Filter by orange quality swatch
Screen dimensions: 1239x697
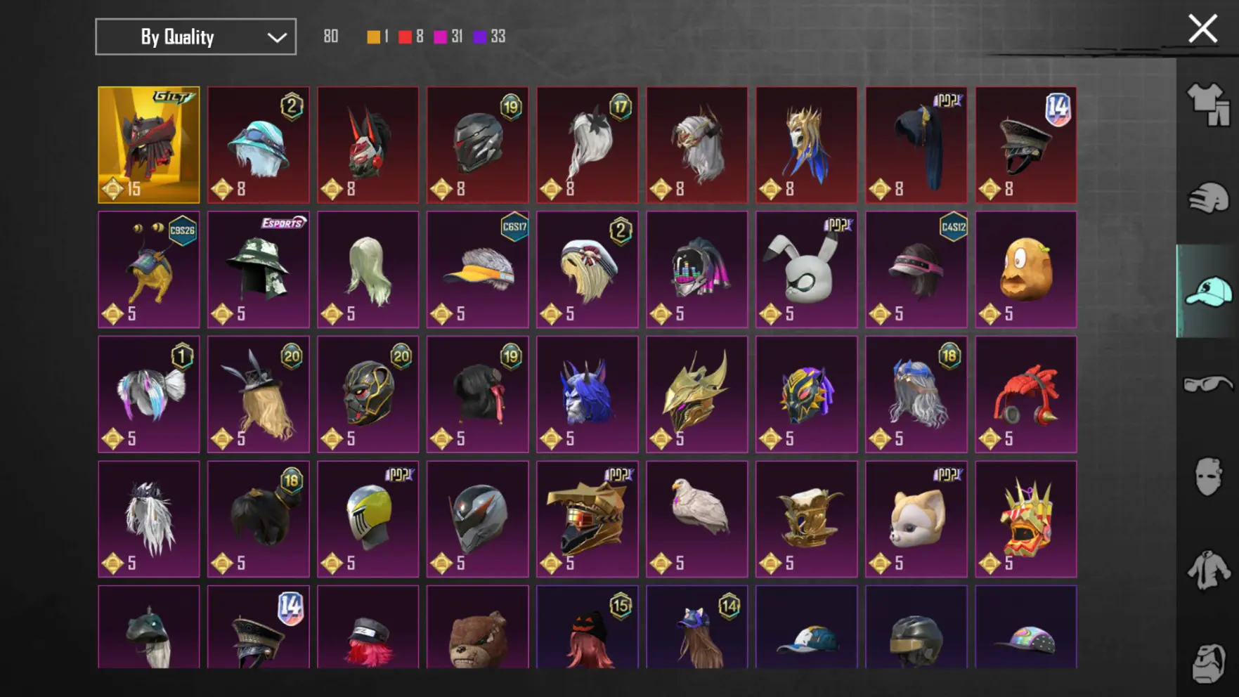coord(373,37)
